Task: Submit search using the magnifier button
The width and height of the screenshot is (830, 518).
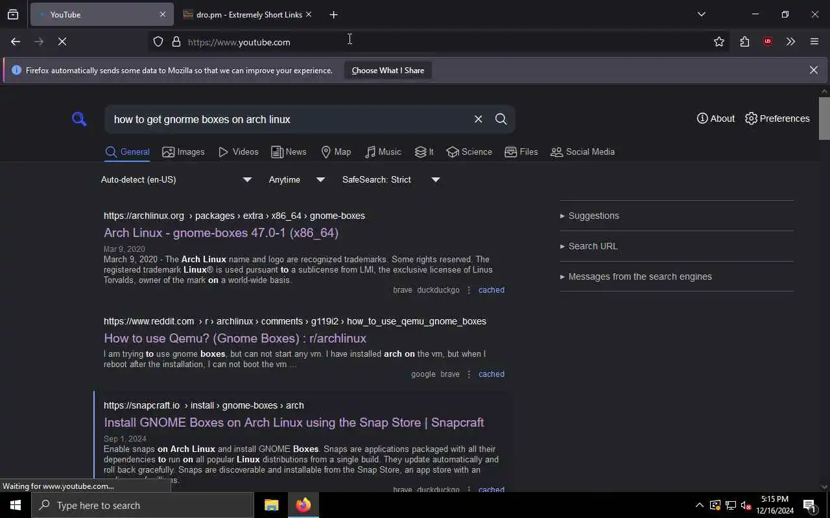Action: coord(501,119)
